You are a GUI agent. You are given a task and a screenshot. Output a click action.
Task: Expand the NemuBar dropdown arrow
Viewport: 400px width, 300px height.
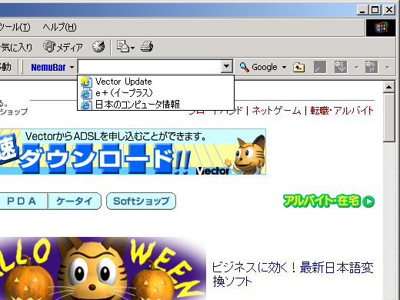click(72, 67)
